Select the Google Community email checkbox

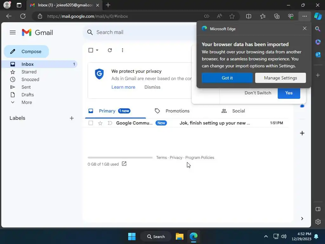(91, 123)
